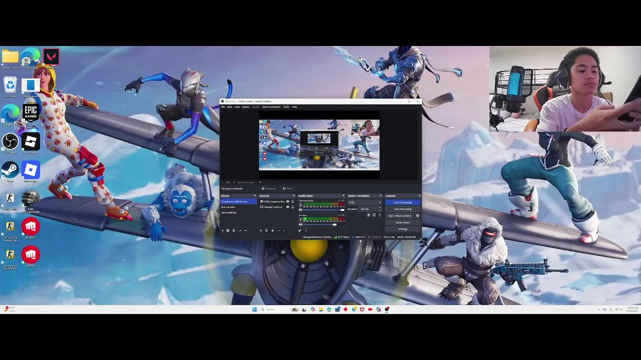641x360 pixels.
Task: Toggle visibility of Display Capture source
Action: pyautogui.click(x=287, y=207)
